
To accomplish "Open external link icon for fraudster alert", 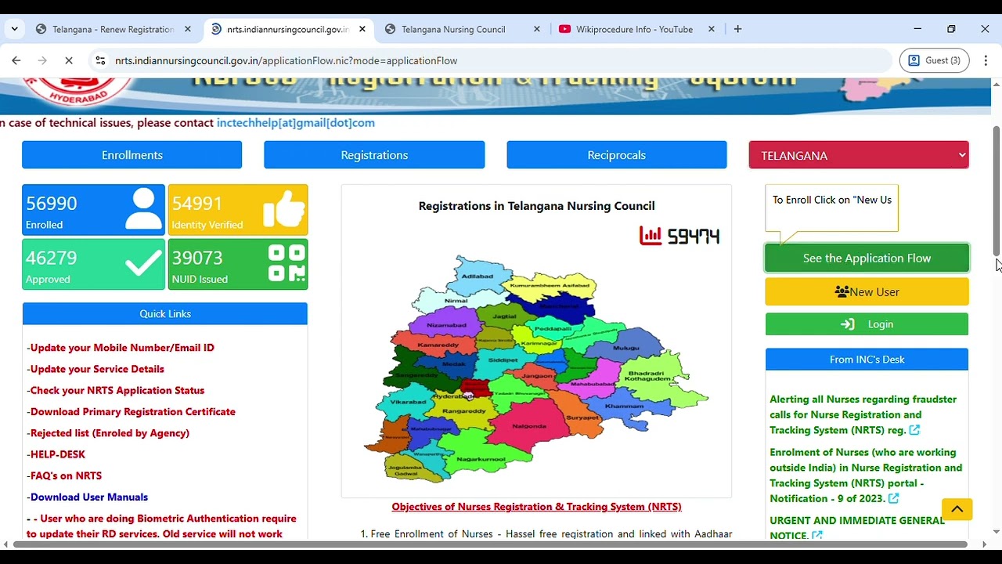I will click(914, 430).
